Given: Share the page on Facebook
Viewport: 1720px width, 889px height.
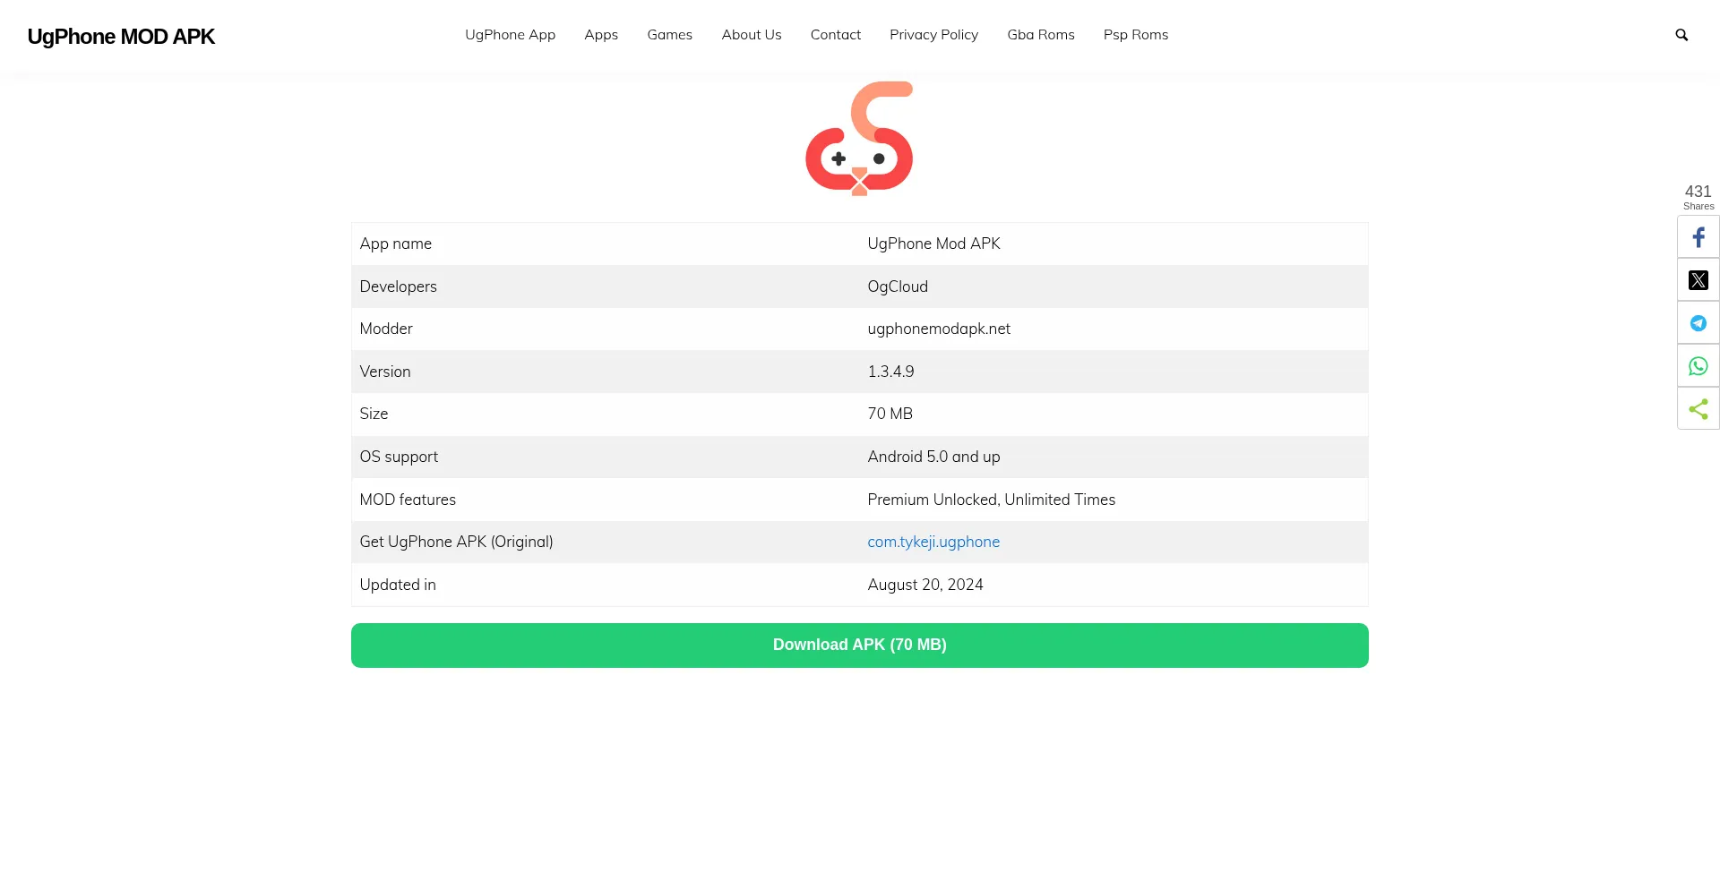Looking at the screenshot, I should pyautogui.click(x=1698, y=237).
